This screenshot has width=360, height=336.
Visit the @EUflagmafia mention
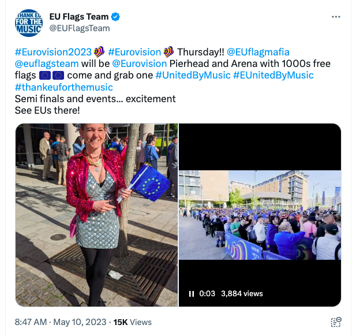coord(258,52)
